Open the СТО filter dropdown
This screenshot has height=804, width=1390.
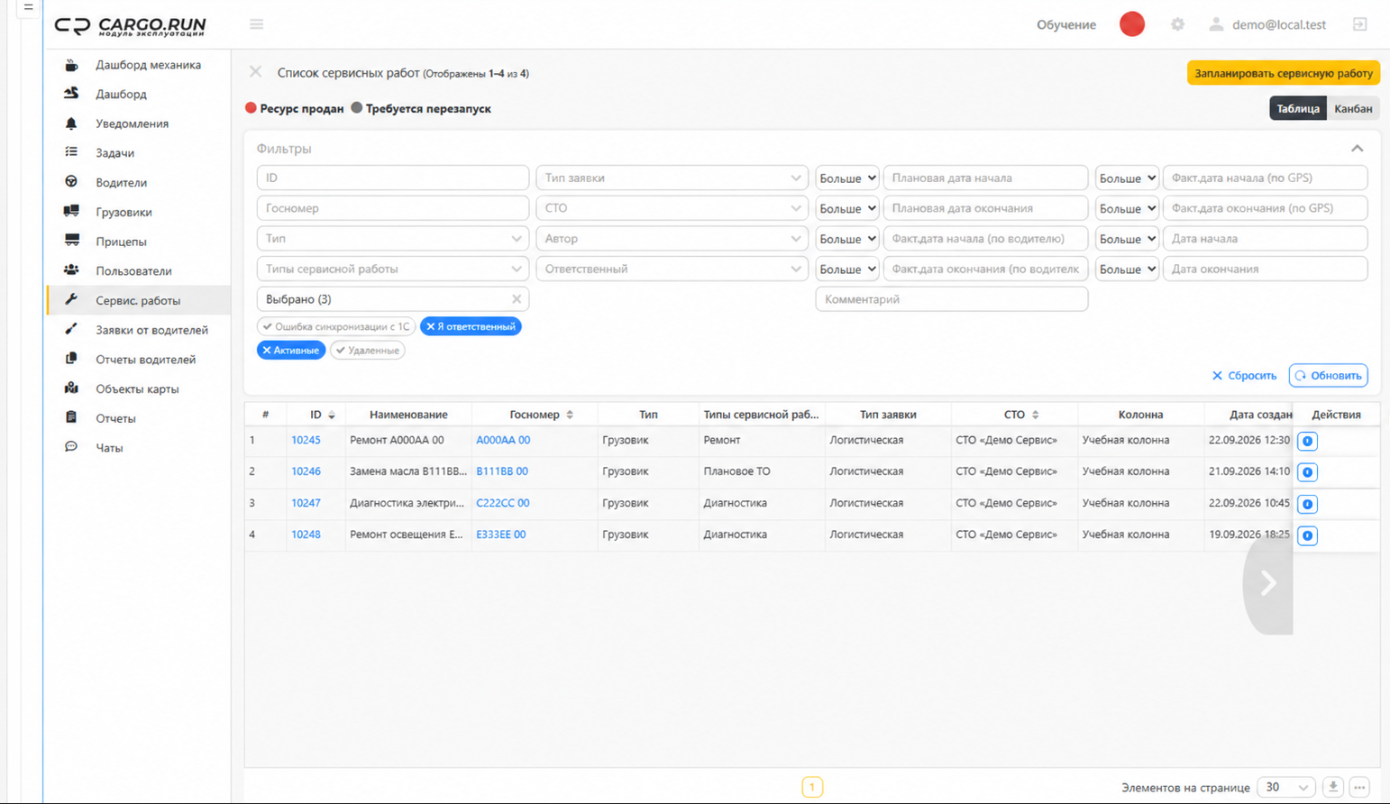click(672, 208)
